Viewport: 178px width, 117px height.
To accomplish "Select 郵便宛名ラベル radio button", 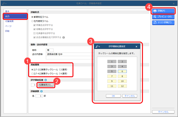I will point(32,17).
